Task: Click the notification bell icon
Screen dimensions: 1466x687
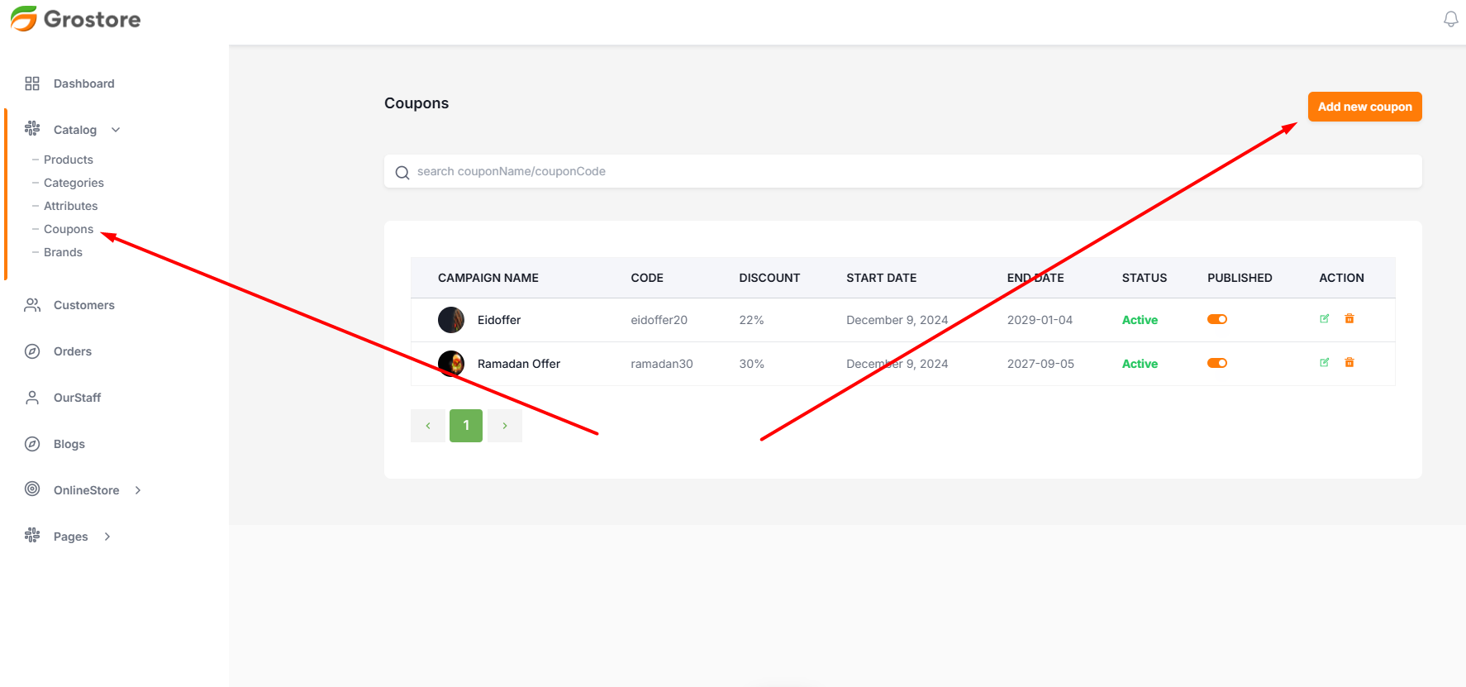Action: click(1450, 19)
